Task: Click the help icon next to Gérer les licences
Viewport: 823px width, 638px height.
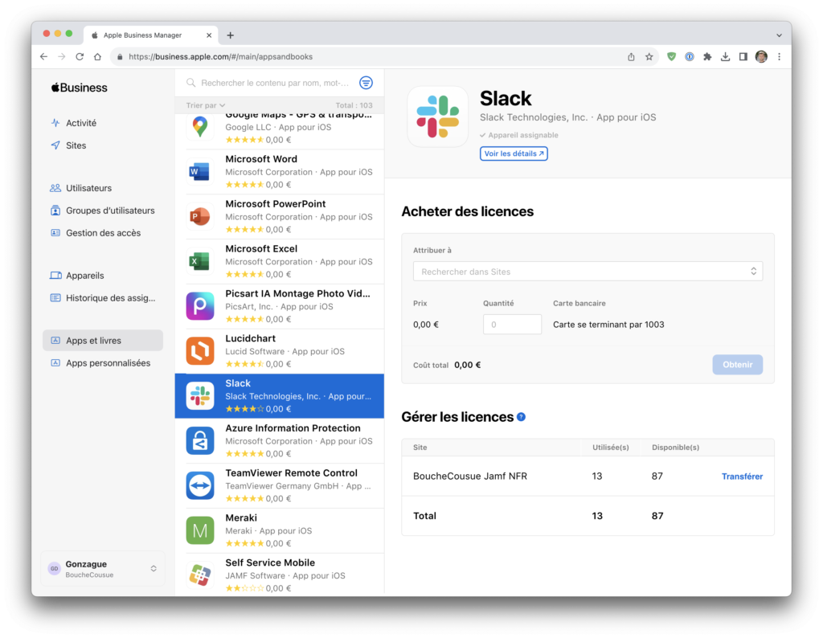Action: (522, 417)
